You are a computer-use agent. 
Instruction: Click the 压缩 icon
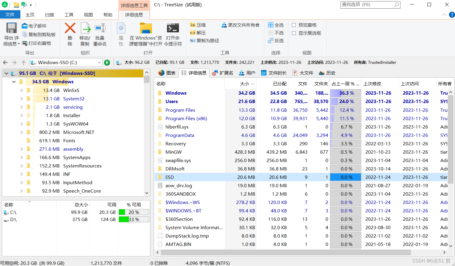coord(193,25)
